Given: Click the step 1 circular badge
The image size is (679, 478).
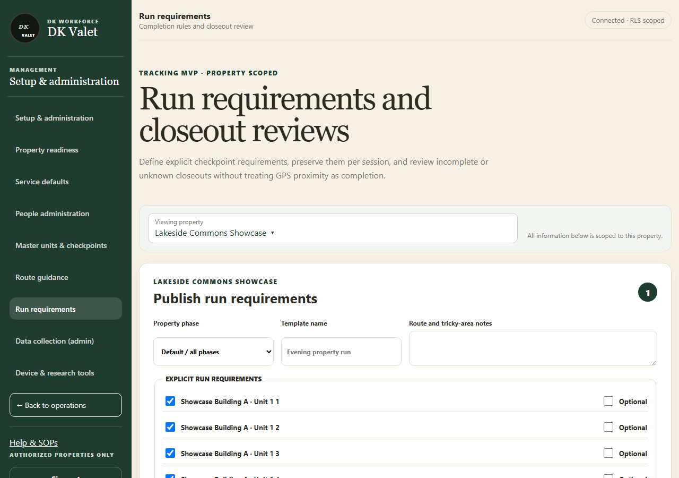Looking at the screenshot, I should point(648,292).
